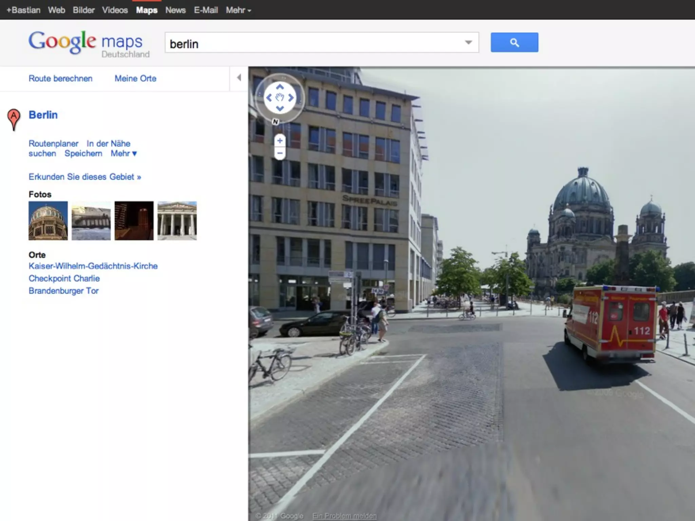Pan Street View down with bottom arrow
The height and width of the screenshot is (521, 695).
280,109
